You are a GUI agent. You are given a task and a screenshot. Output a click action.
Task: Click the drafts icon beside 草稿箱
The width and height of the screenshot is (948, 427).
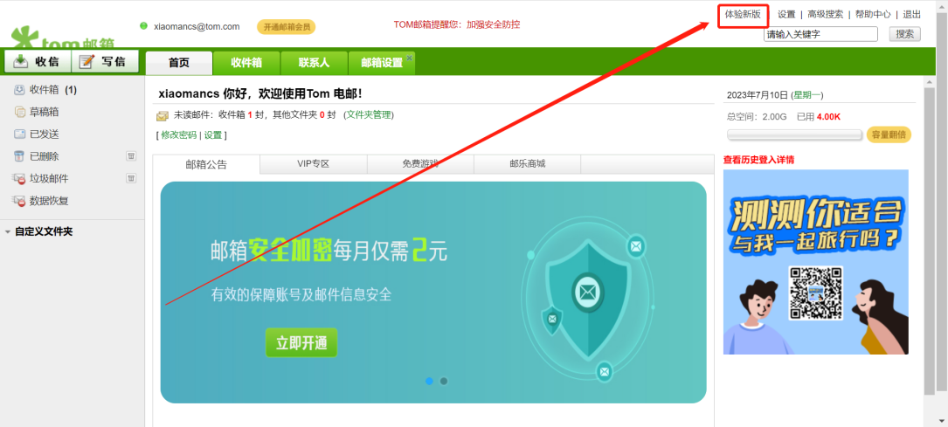pos(19,113)
